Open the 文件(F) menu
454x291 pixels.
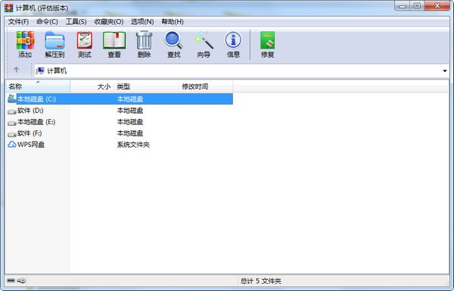point(18,22)
